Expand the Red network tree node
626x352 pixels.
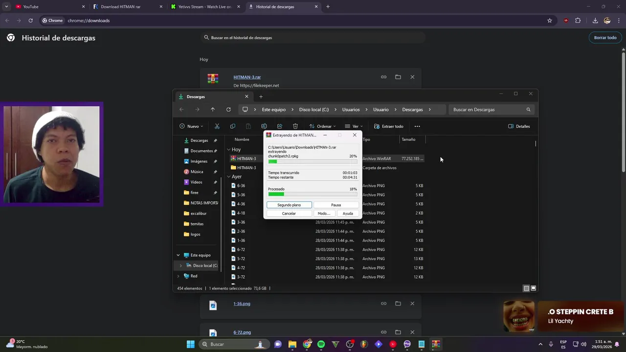178,276
